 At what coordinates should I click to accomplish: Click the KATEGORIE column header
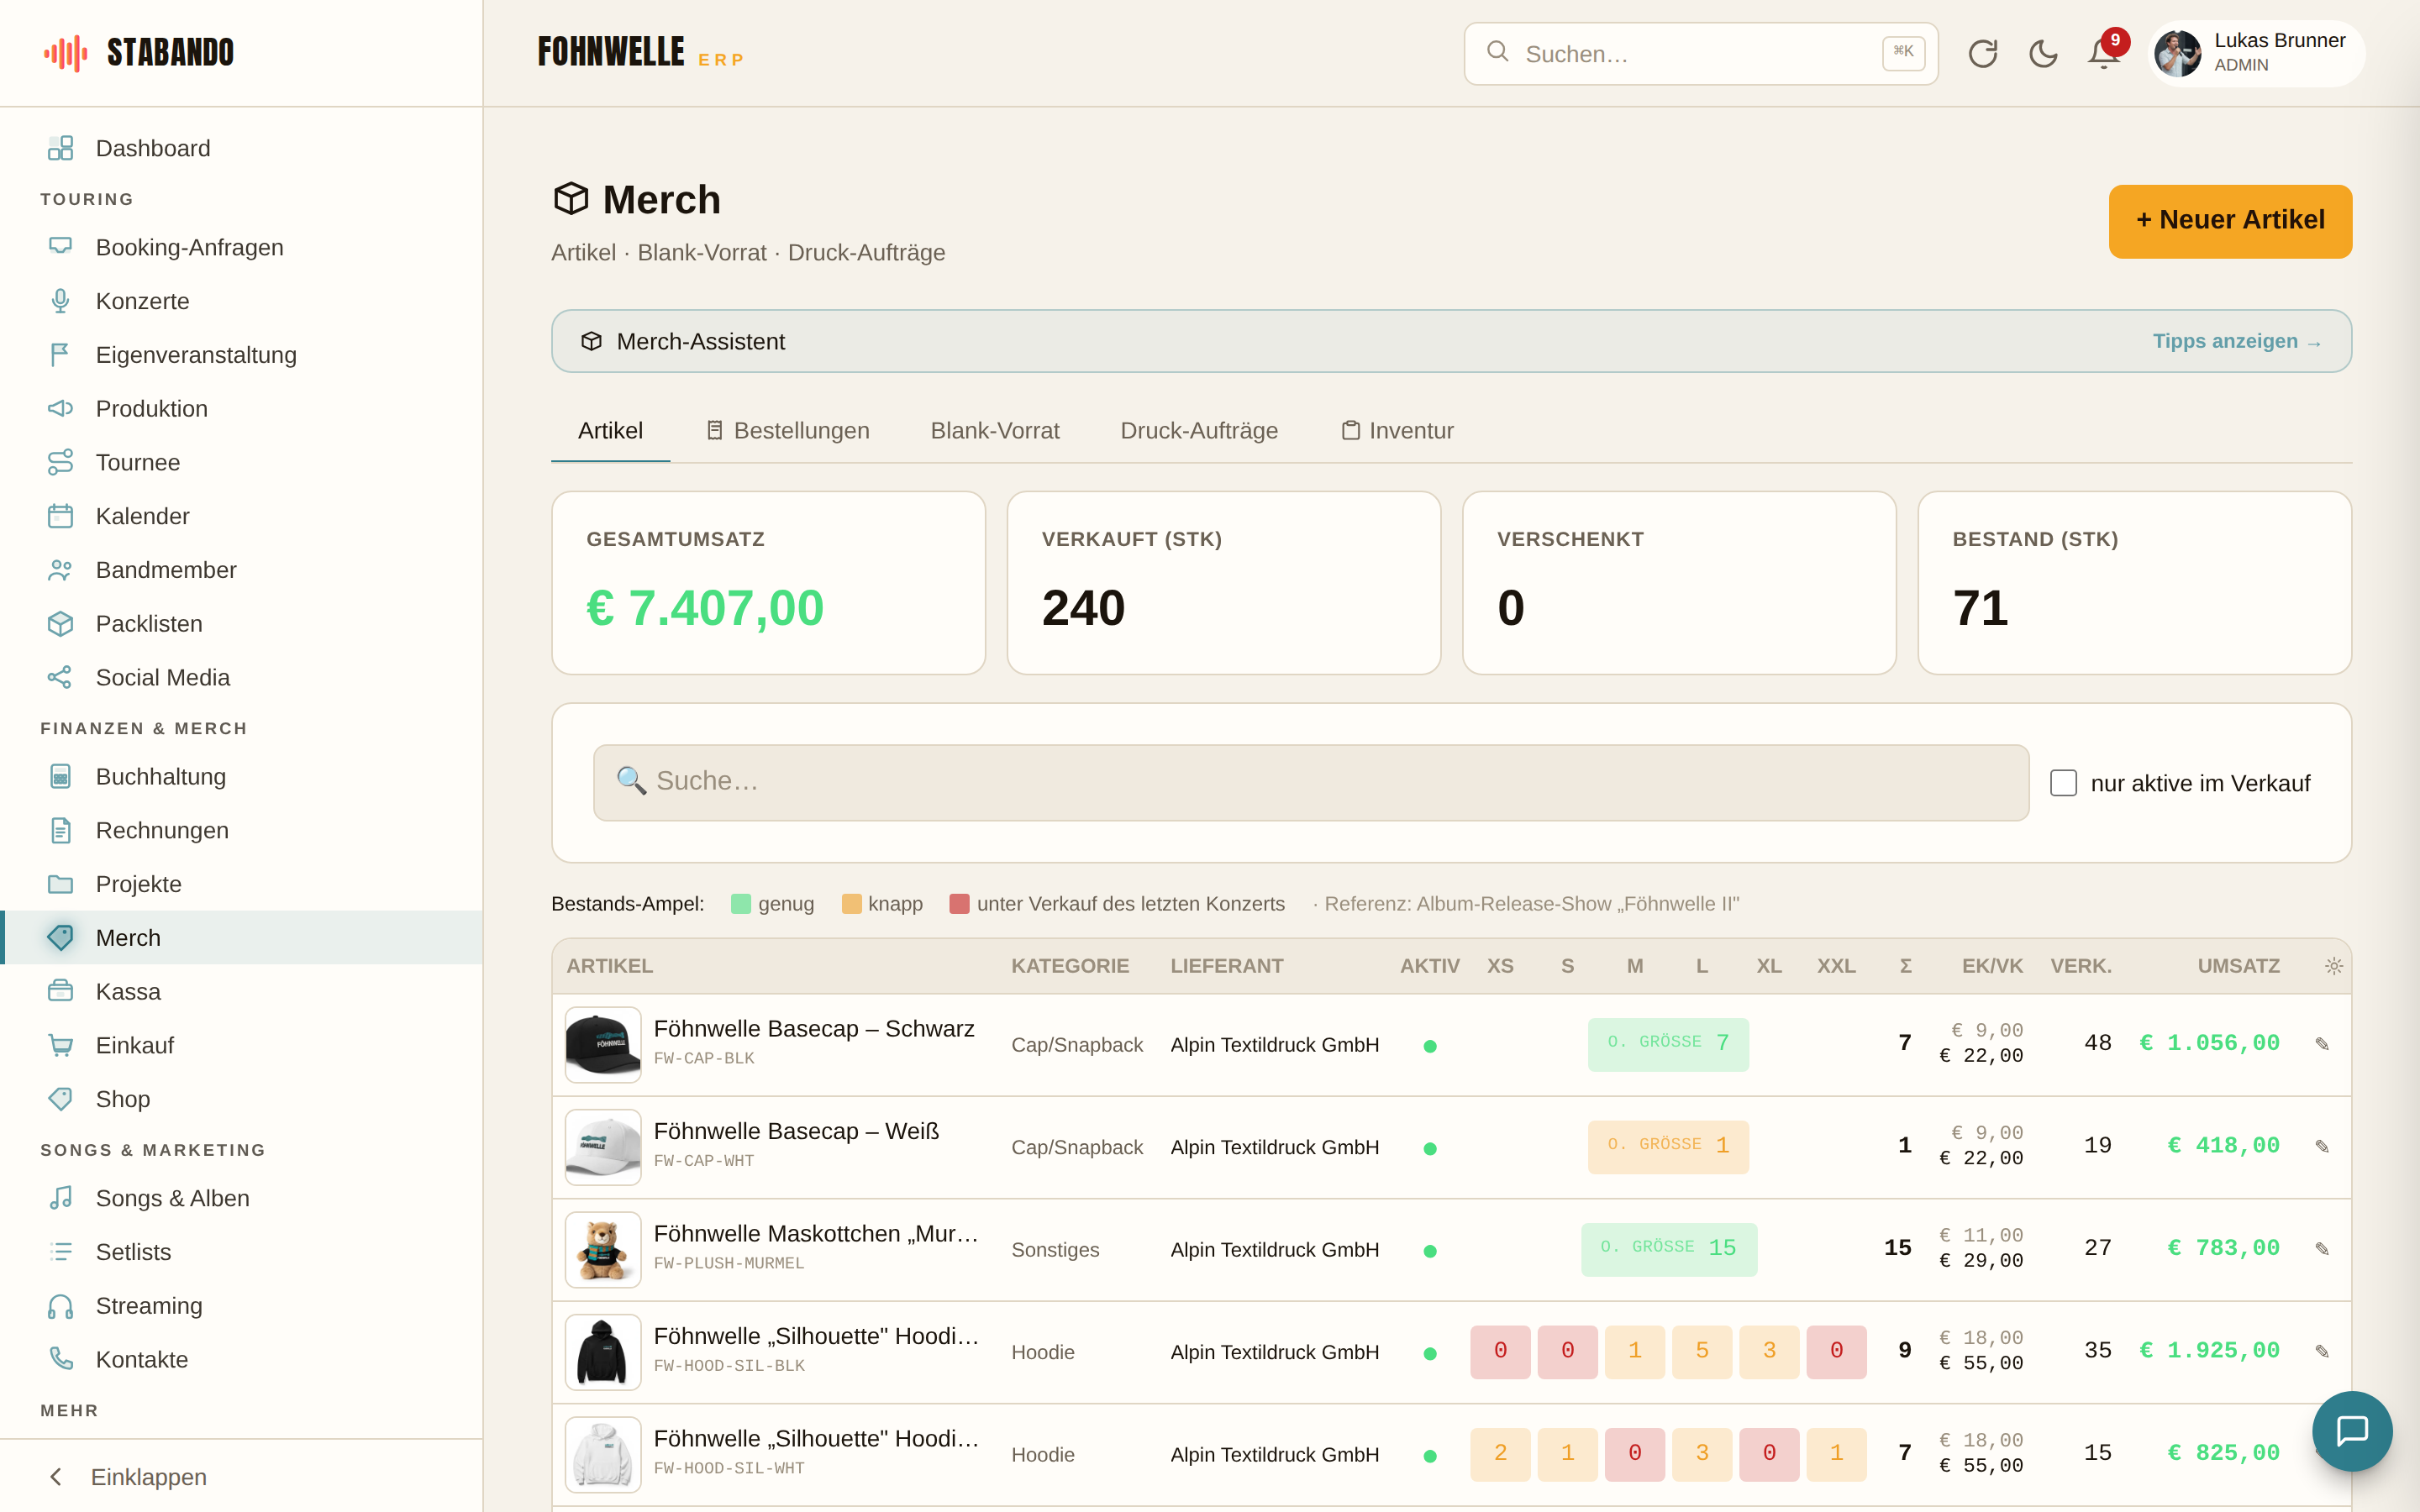coord(1069,966)
